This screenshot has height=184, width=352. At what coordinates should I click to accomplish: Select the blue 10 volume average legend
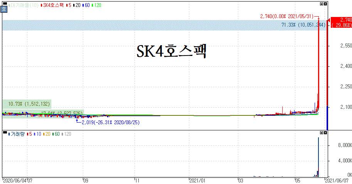click(x=37, y=134)
